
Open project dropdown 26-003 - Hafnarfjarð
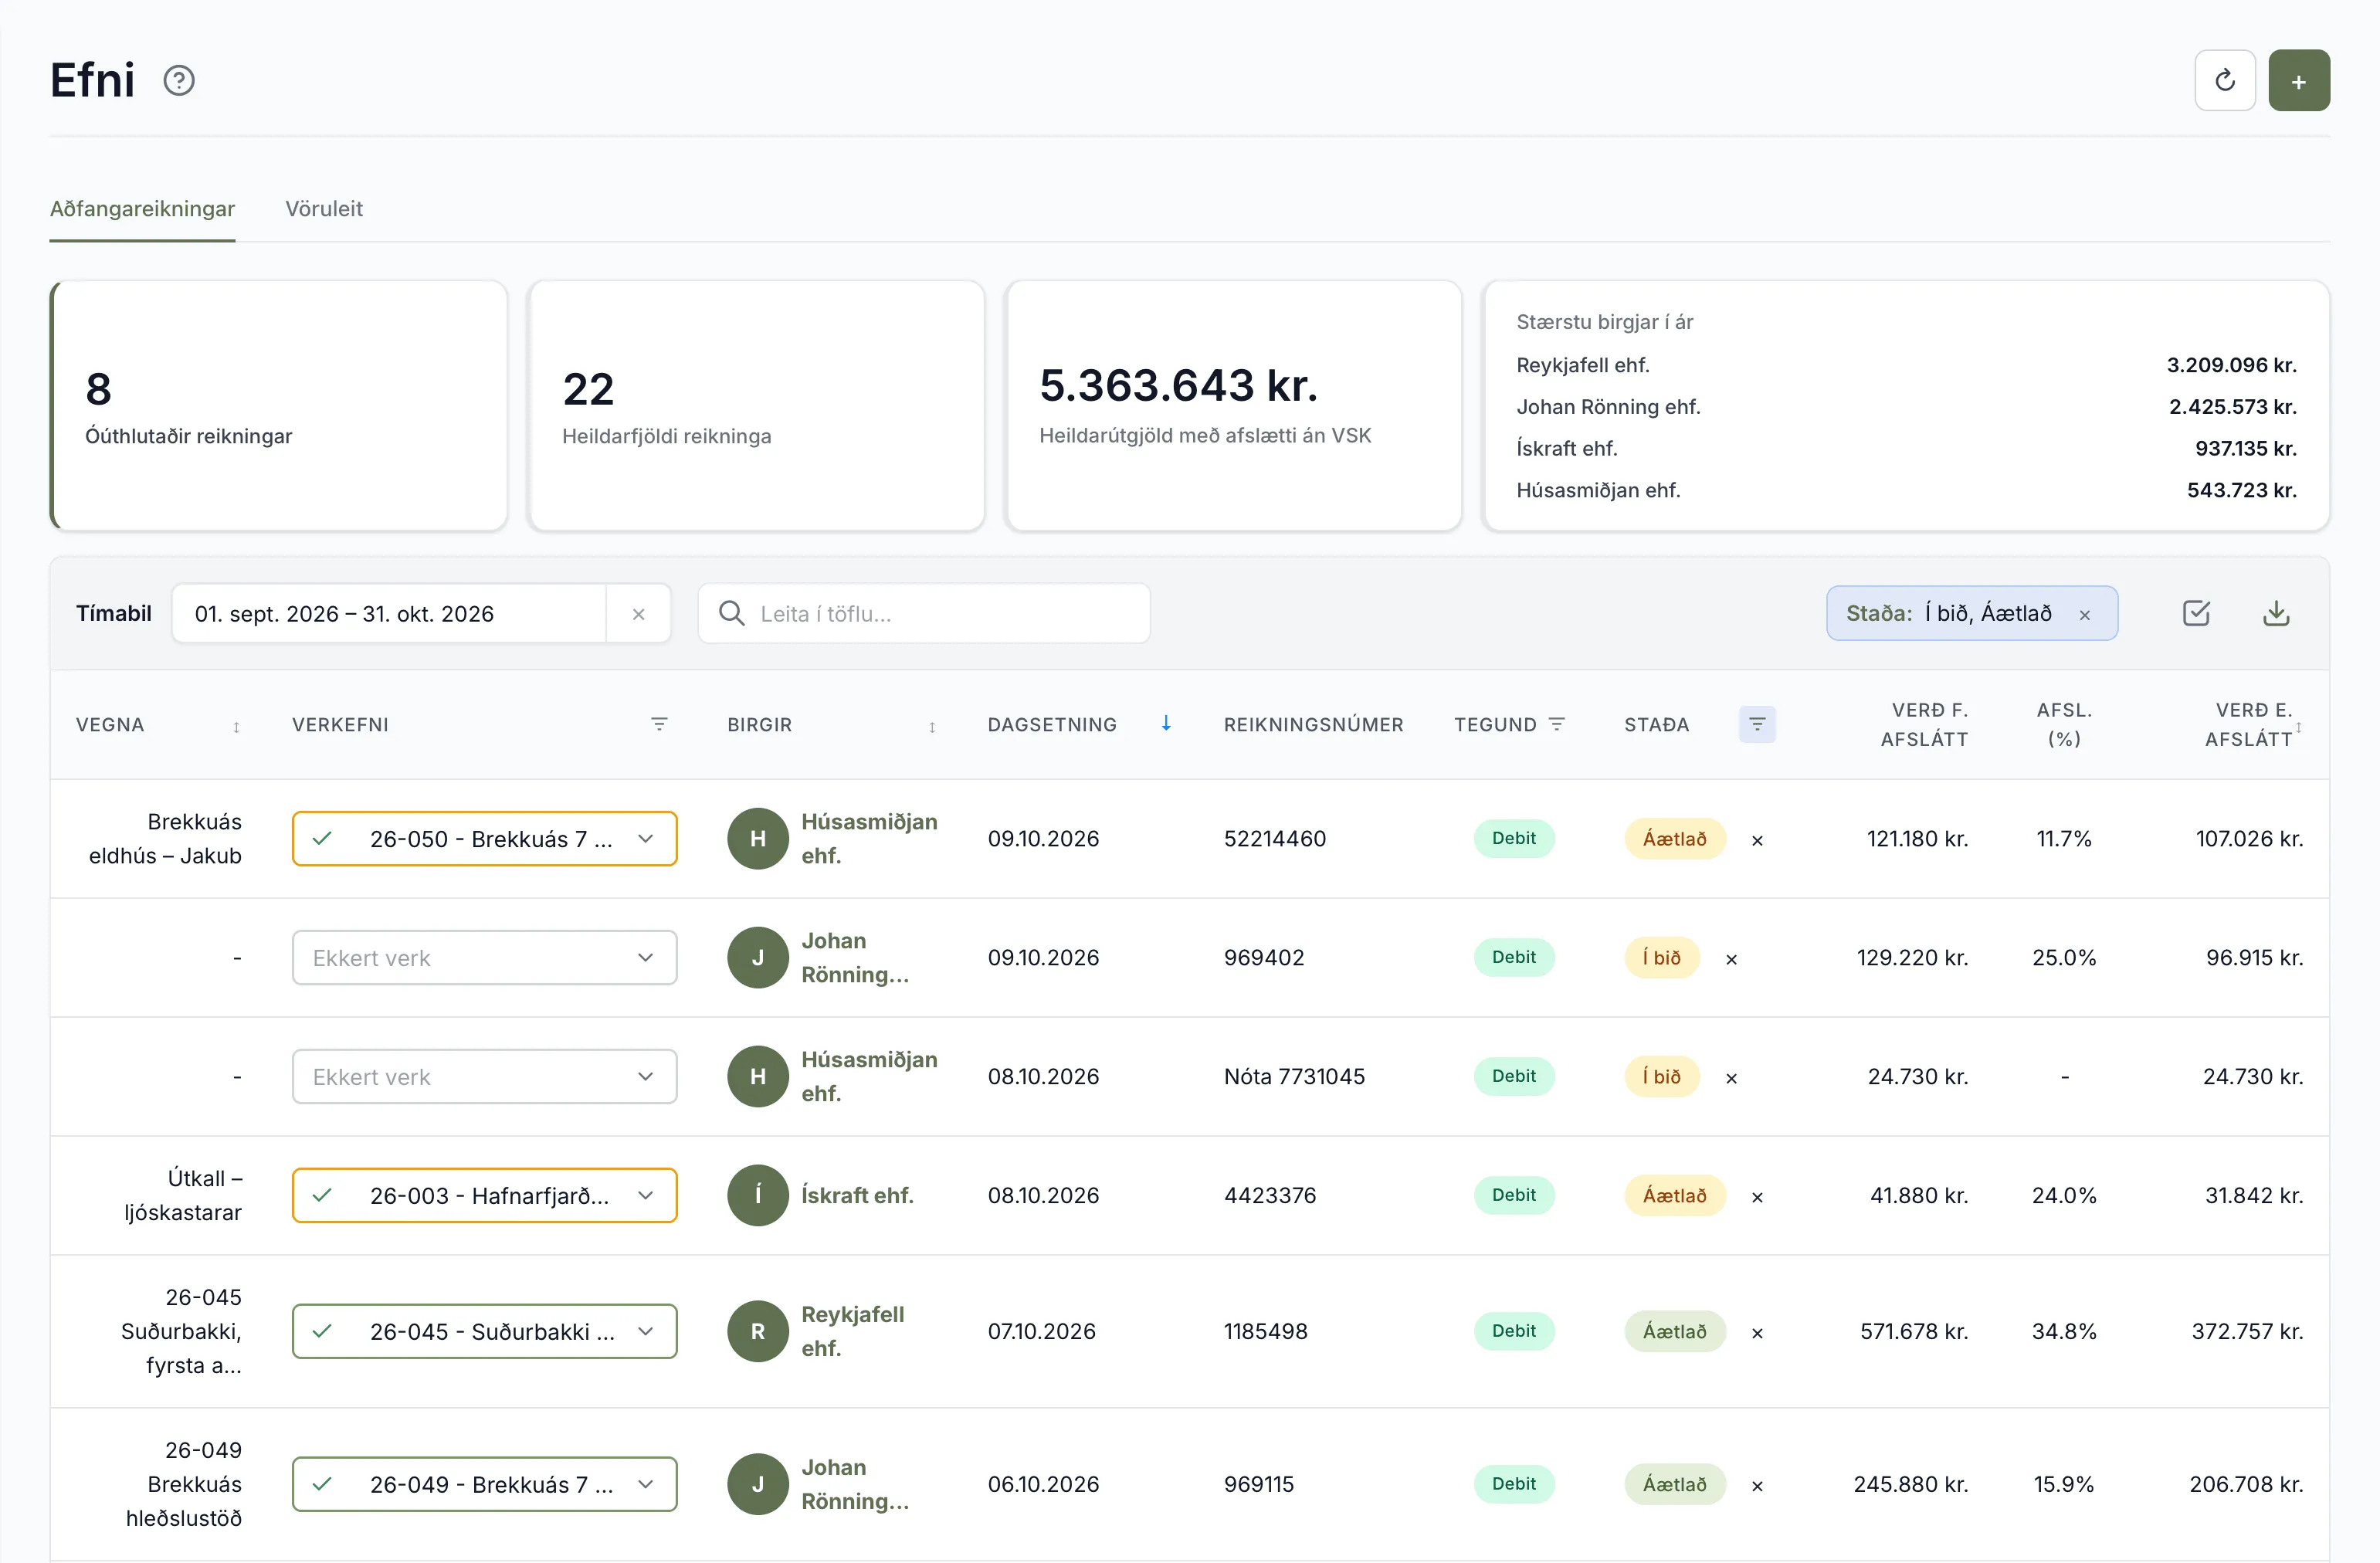pyautogui.click(x=484, y=1196)
